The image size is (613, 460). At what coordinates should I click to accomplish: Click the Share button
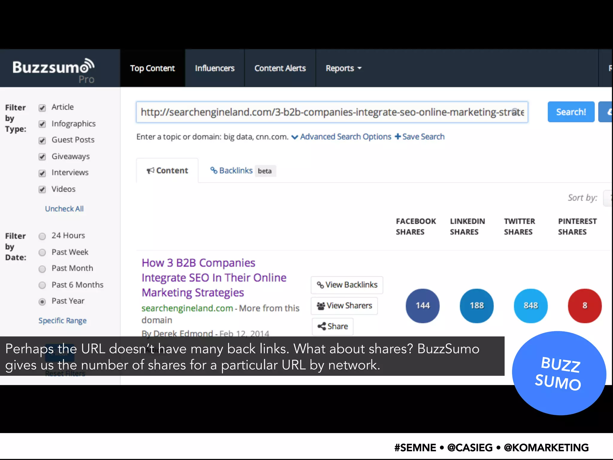(333, 326)
